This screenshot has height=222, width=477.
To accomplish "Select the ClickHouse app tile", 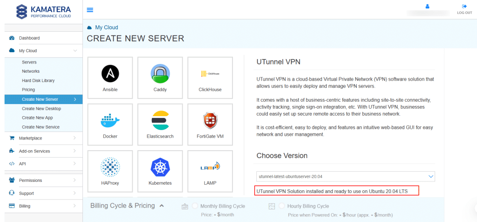I will pyautogui.click(x=210, y=78).
